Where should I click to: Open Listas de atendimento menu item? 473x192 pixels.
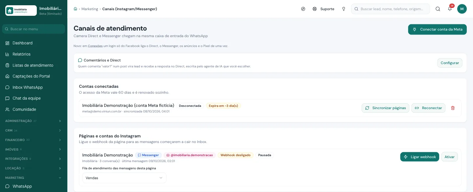(x=34, y=65)
